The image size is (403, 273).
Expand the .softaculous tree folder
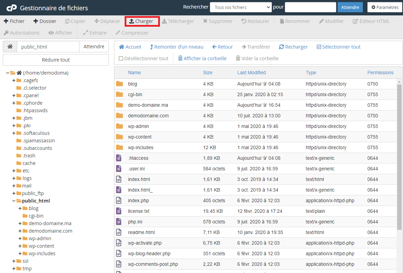(14, 133)
